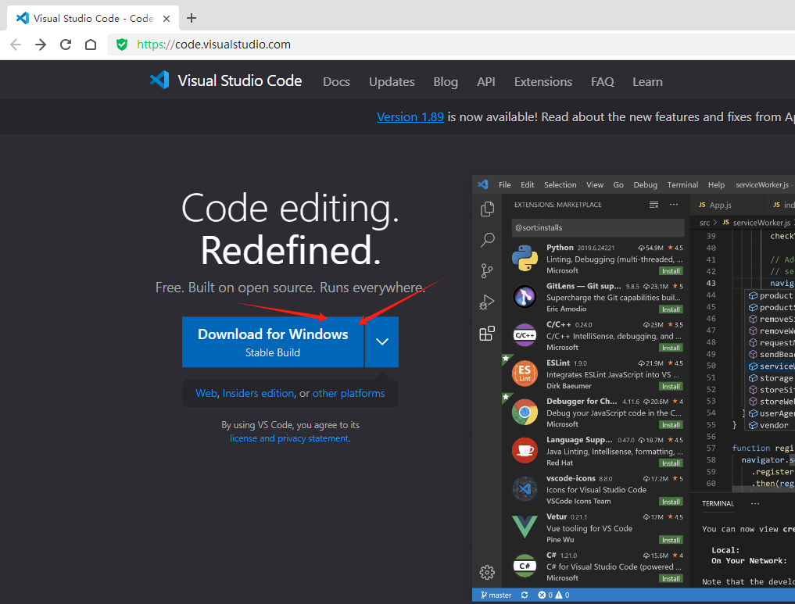Viewport: 795px width, 604px height.
Task: Click the errors and warnings status indicator
Action: [x=553, y=595]
